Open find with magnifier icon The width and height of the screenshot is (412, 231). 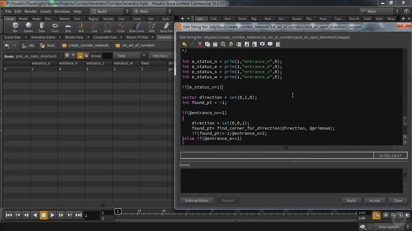coord(223,45)
